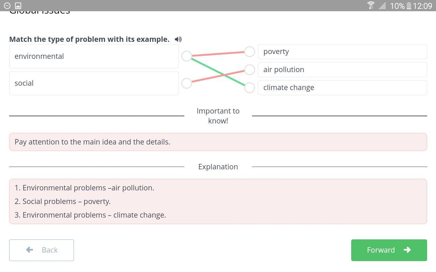The width and height of the screenshot is (436, 272).
Task: Click the Forward button
Action: (x=389, y=250)
